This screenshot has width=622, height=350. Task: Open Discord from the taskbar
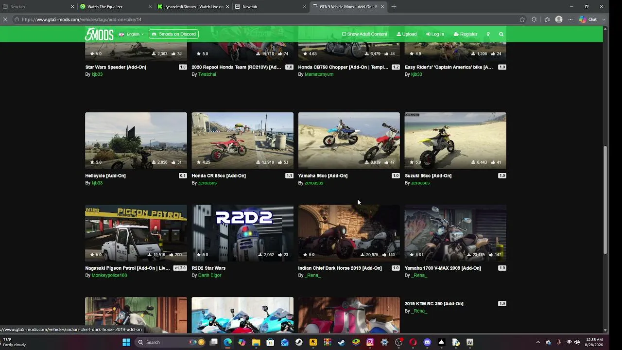pos(427,342)
